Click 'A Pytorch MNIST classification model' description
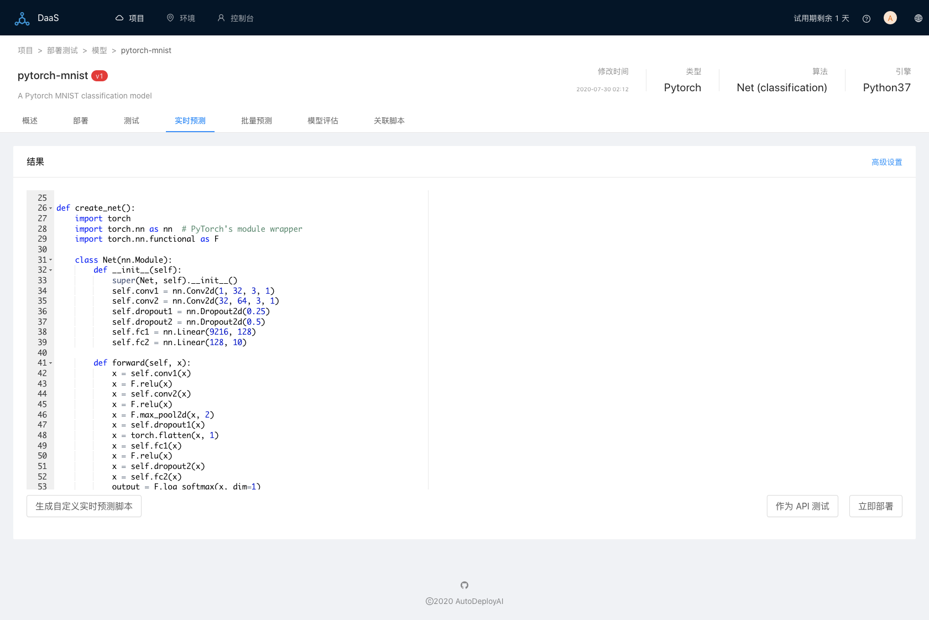929x620 pixels. (x=85, y=96)
